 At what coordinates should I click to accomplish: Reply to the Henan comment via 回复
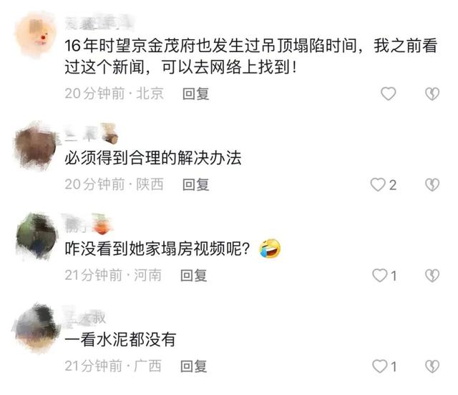click(x=194, y=276)
